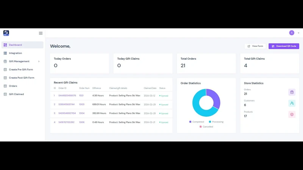This screenshot has width=303, height=170.
Task: Click the Claimed gift details column header
Action: (118, 88)
